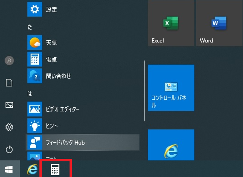This screenshot has height=177, width=243.
Task: Select the 問い合わせ text label
Action: pyautogui.click(x=58, y=76)
